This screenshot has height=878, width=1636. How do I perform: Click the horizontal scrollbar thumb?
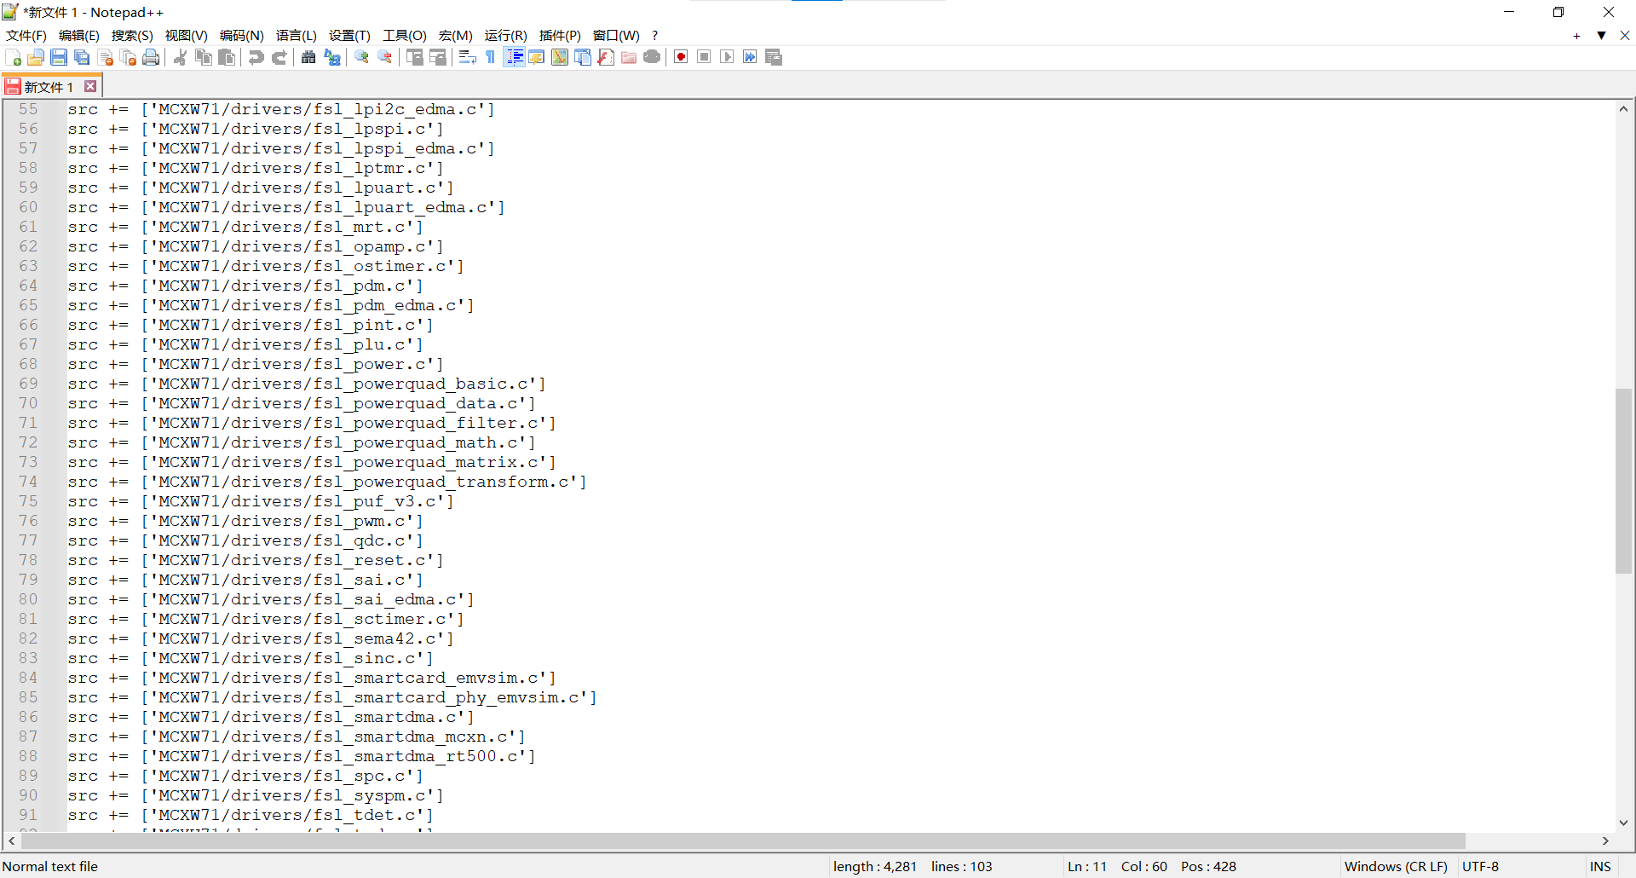[741, 840]
